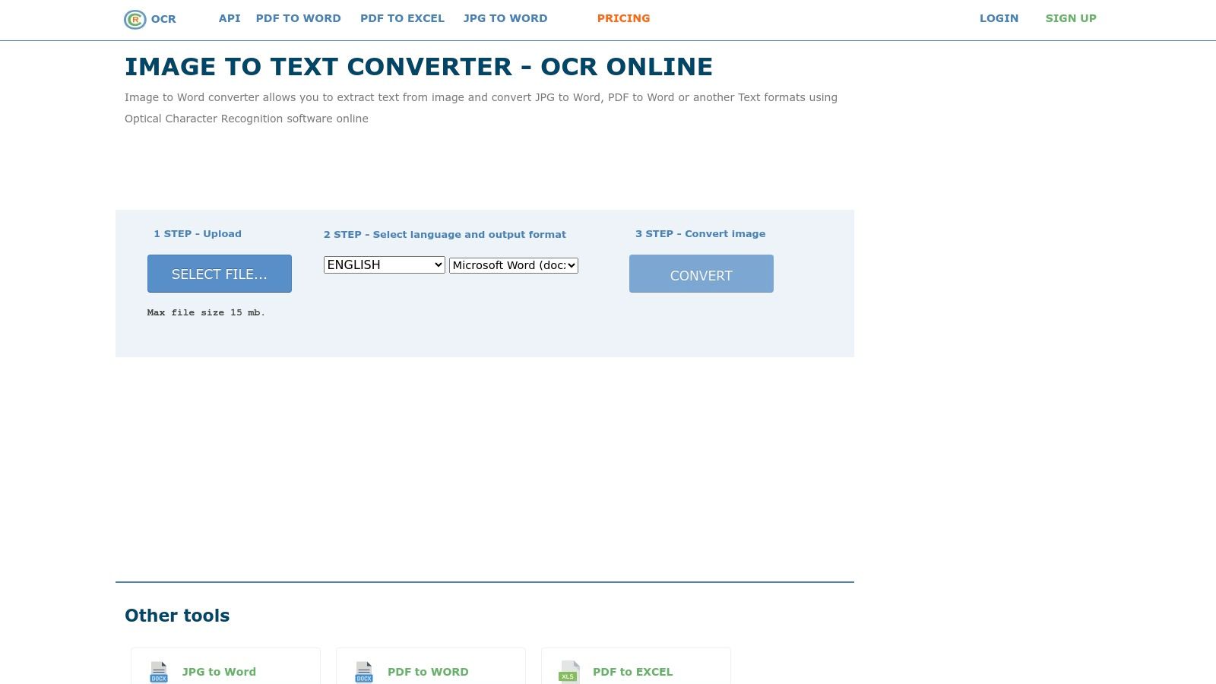Go to PDF TO WORD in top navigation
The height and width of the screenshot is (684, 1216).
298,18
